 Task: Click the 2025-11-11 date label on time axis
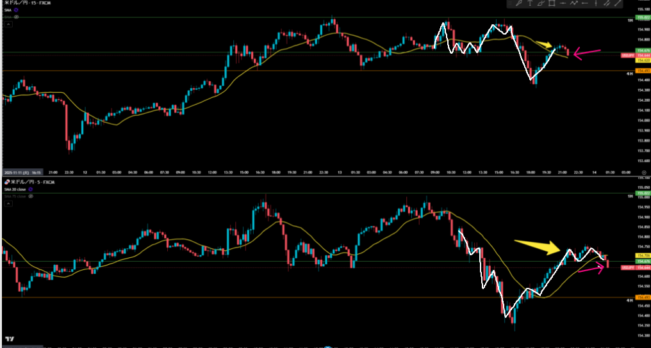click(x=14, y=173)
